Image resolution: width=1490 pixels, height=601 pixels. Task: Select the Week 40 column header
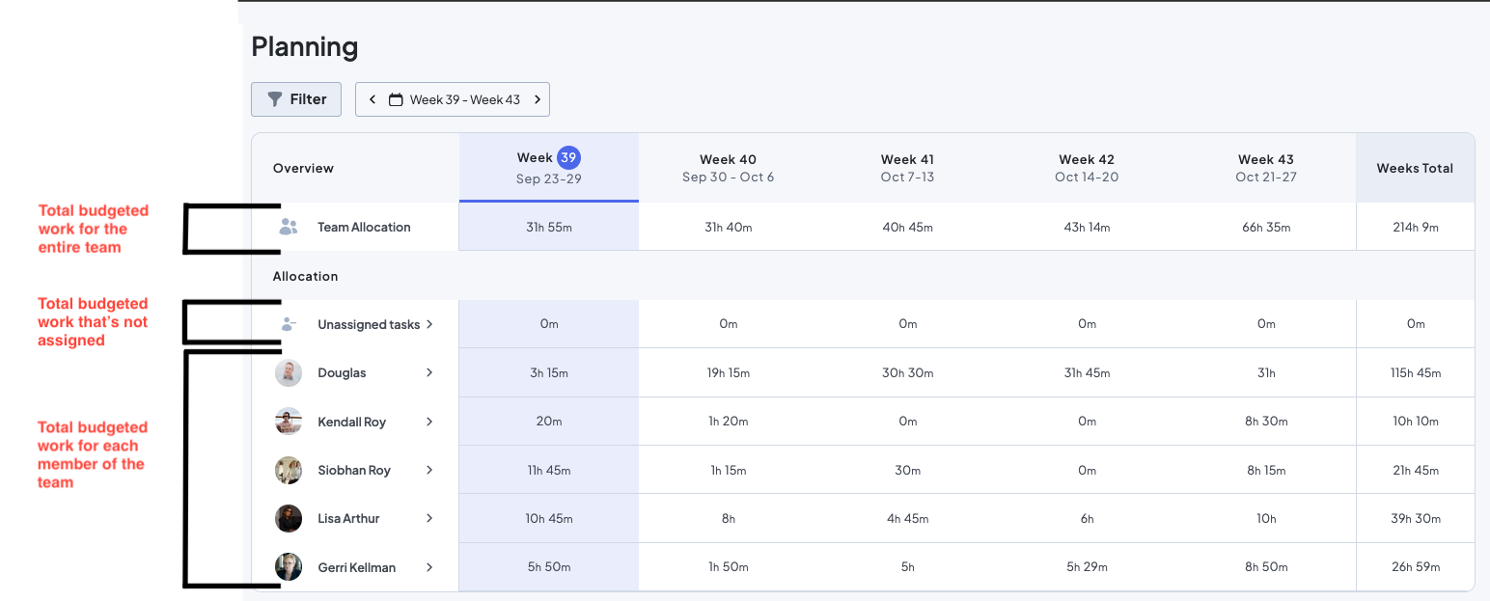(x=729, y=167)
